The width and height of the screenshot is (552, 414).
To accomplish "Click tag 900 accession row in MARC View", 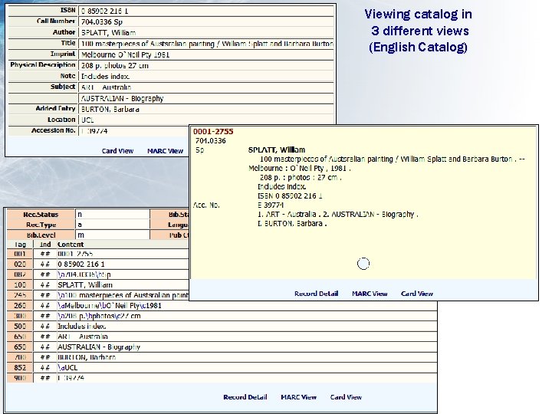I will 222,378.
